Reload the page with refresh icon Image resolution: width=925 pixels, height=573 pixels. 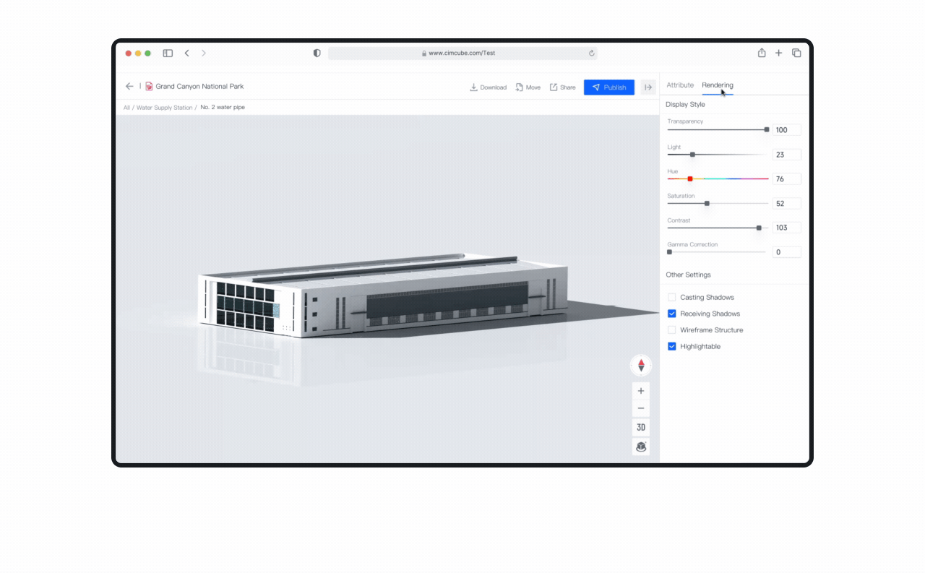(x=592, y=53)
